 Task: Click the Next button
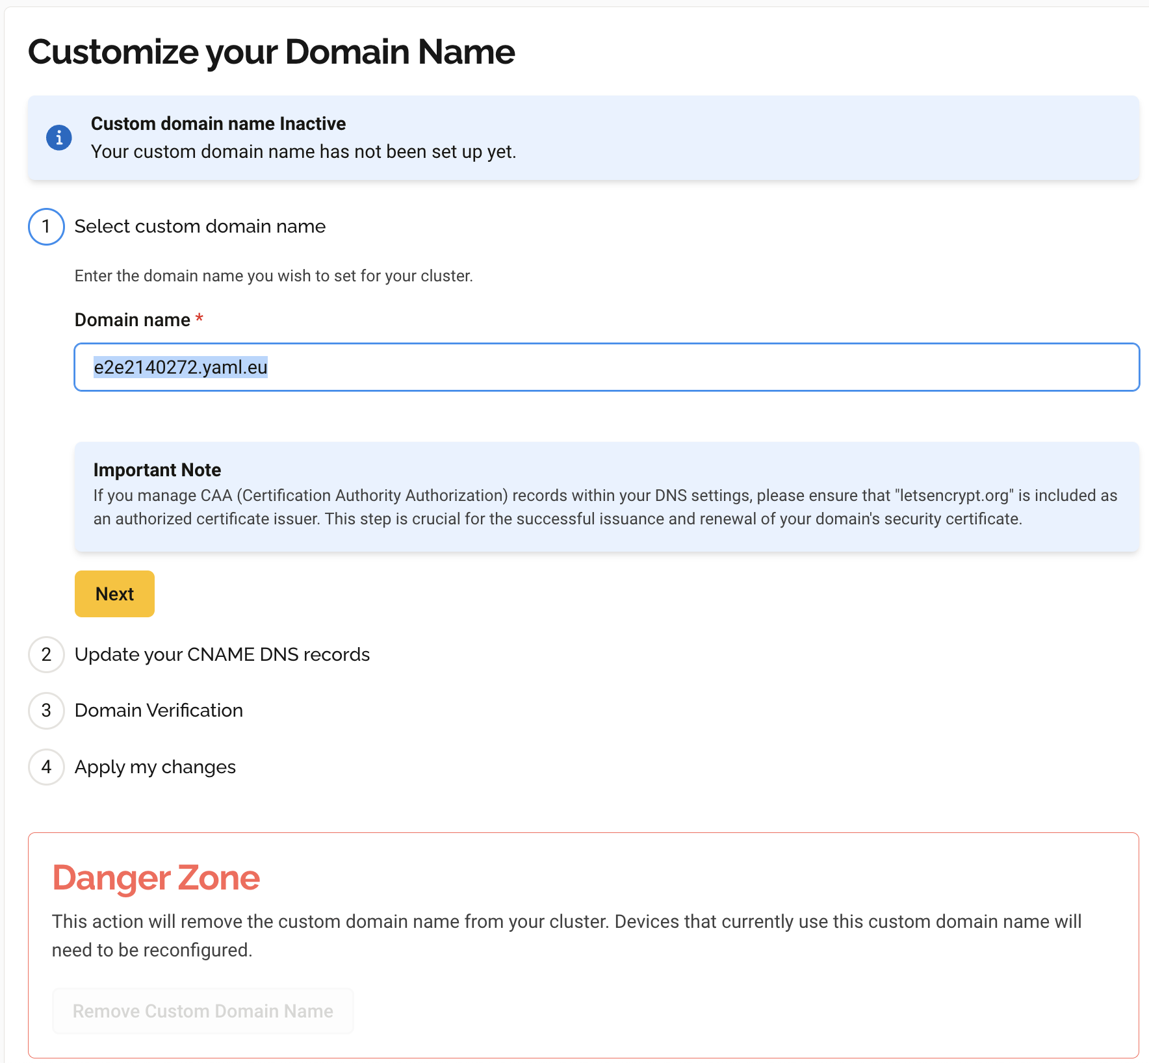(x=114, y=594)
